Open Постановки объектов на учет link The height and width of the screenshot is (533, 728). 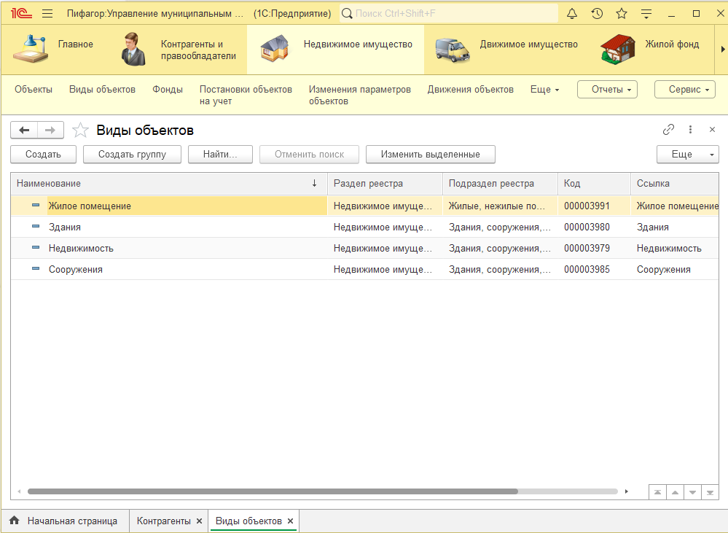[x=246, y=96]
